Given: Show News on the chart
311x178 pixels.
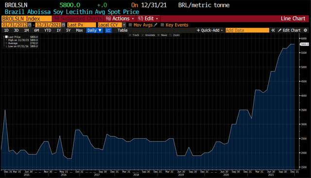Looking at the screenshot, I should pos(162,35).
